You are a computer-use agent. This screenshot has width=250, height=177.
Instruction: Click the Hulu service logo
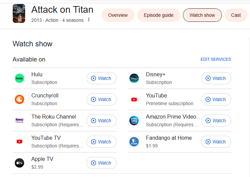pyautogui.click(x=19, y=78)
